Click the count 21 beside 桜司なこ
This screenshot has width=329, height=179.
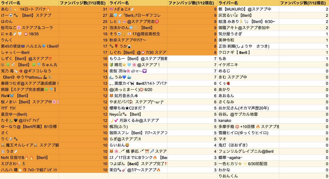(x=84, y=28)
